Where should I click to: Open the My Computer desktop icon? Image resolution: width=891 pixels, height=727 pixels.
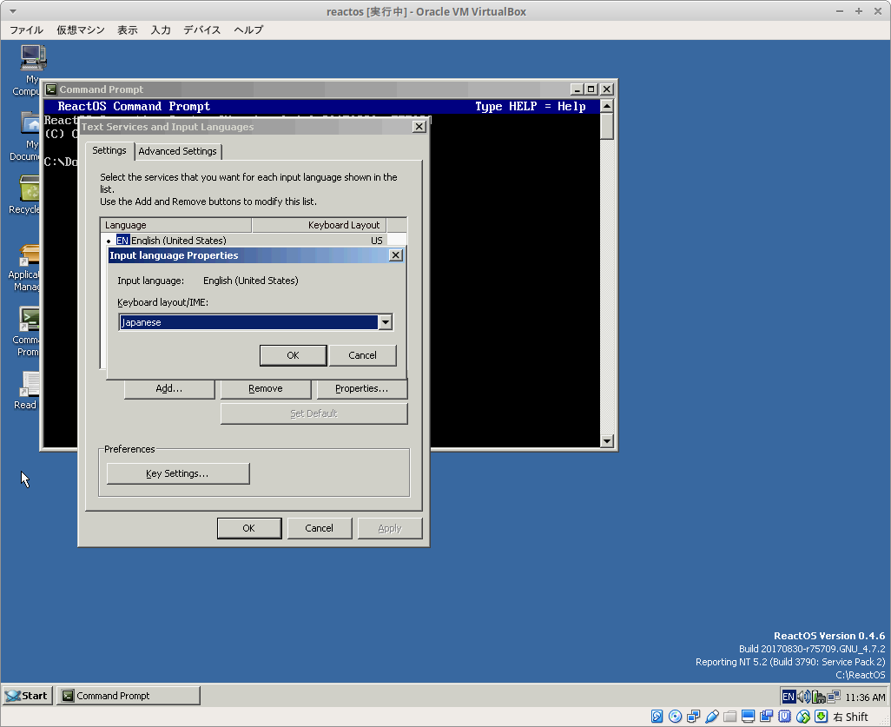coord(32,59)
